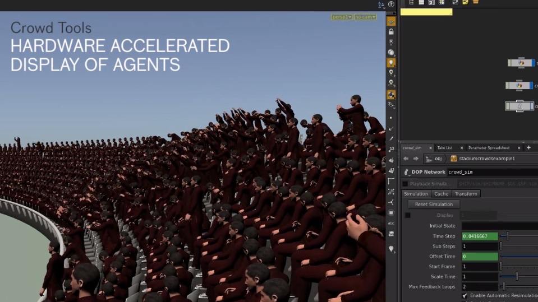Open the no cam camera dropdown
This screenshot has width=538, height=302.
coord(365,17)
